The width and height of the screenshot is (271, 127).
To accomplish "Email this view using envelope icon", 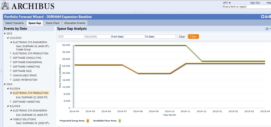I will click(x=270, y=17).
